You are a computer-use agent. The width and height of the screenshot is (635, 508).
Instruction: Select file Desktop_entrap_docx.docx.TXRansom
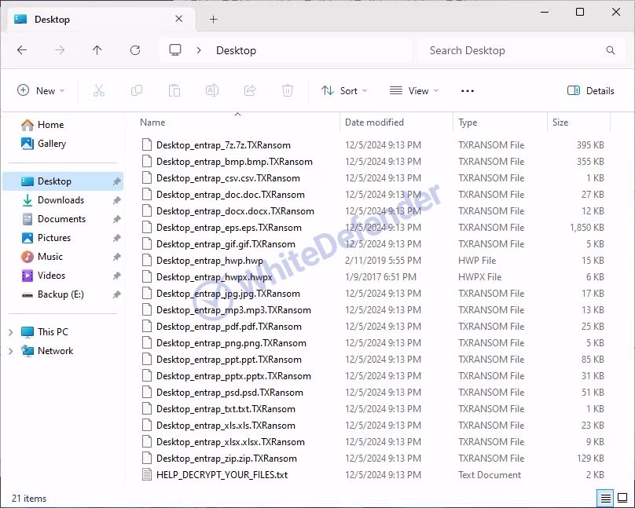(x=235, y=211)
